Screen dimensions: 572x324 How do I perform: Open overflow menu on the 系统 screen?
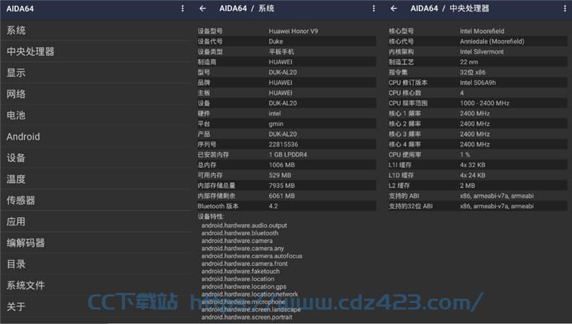click(373, 9)
